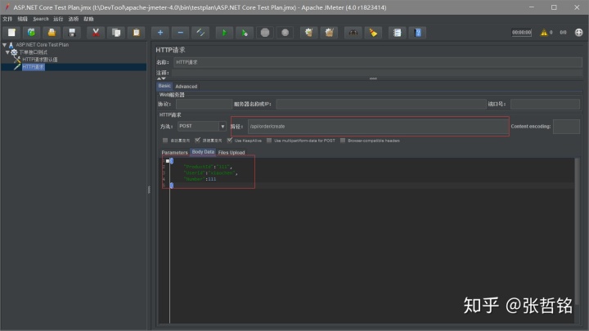
Task: Open the Templates icon in the toolbar
Action: pos(31,33)
